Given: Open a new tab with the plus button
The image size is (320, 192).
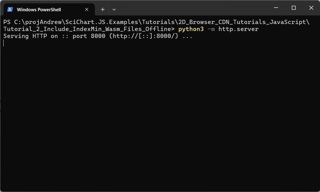Looking at the screenshot, I should pyautogui.click(x=103, y=9).
